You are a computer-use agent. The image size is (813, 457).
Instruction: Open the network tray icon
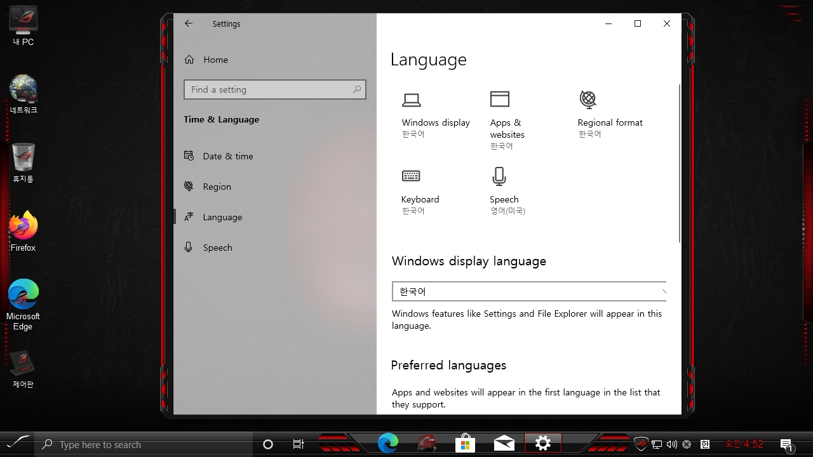coord(657,444)
